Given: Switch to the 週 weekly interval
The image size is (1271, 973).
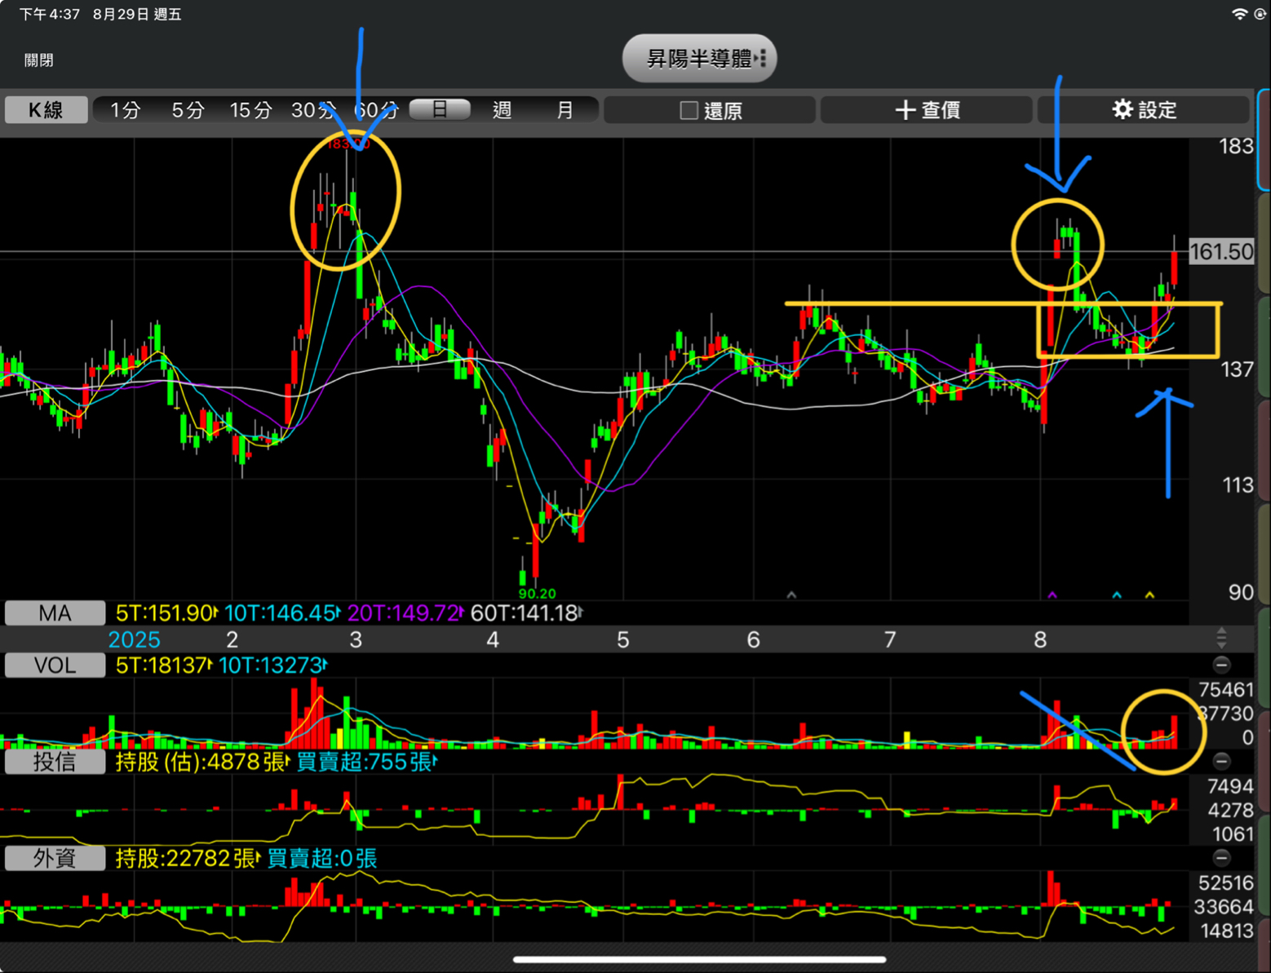Looking at the screenshot, I should tap(502, 110).
